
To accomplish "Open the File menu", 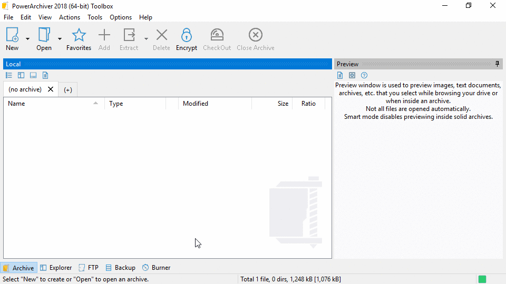I will tap(8, 17).
